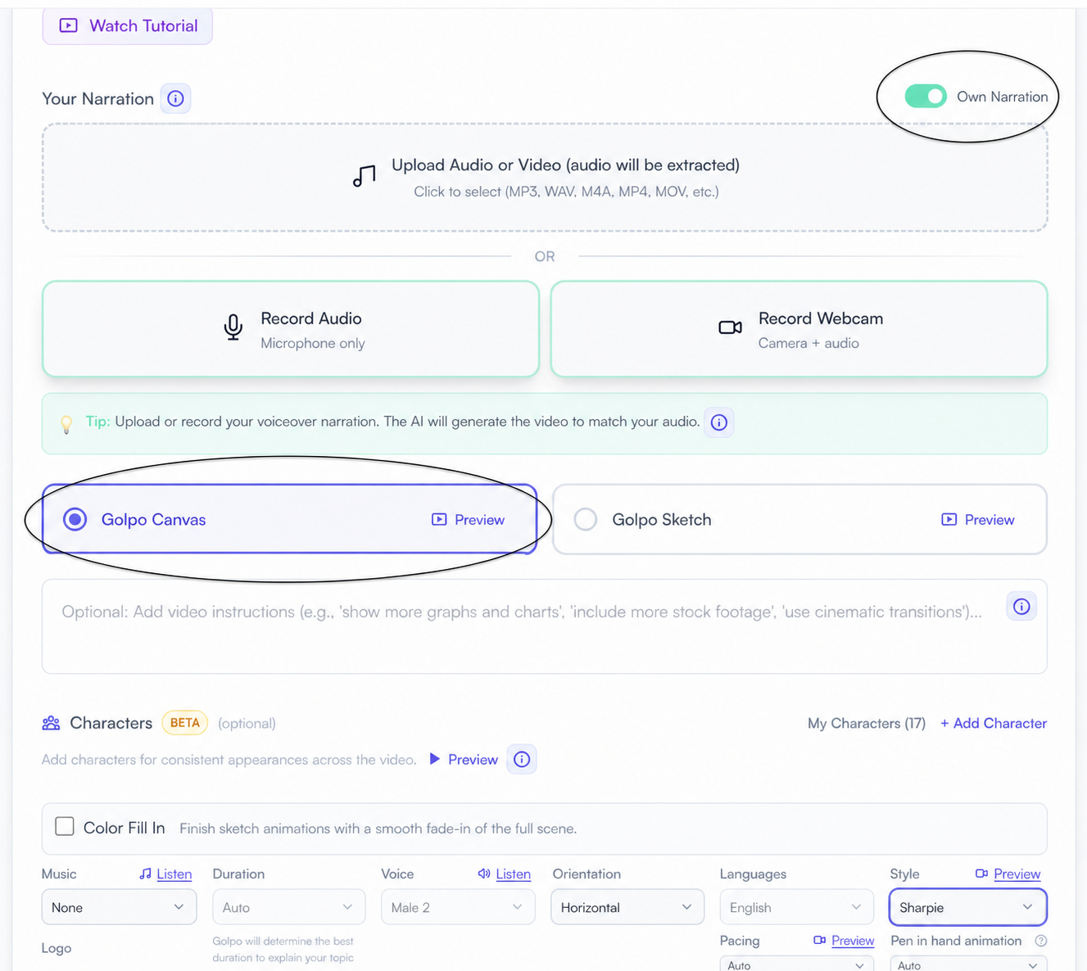
Task: Open the Pacing Preview link
Action: (844, 941)
